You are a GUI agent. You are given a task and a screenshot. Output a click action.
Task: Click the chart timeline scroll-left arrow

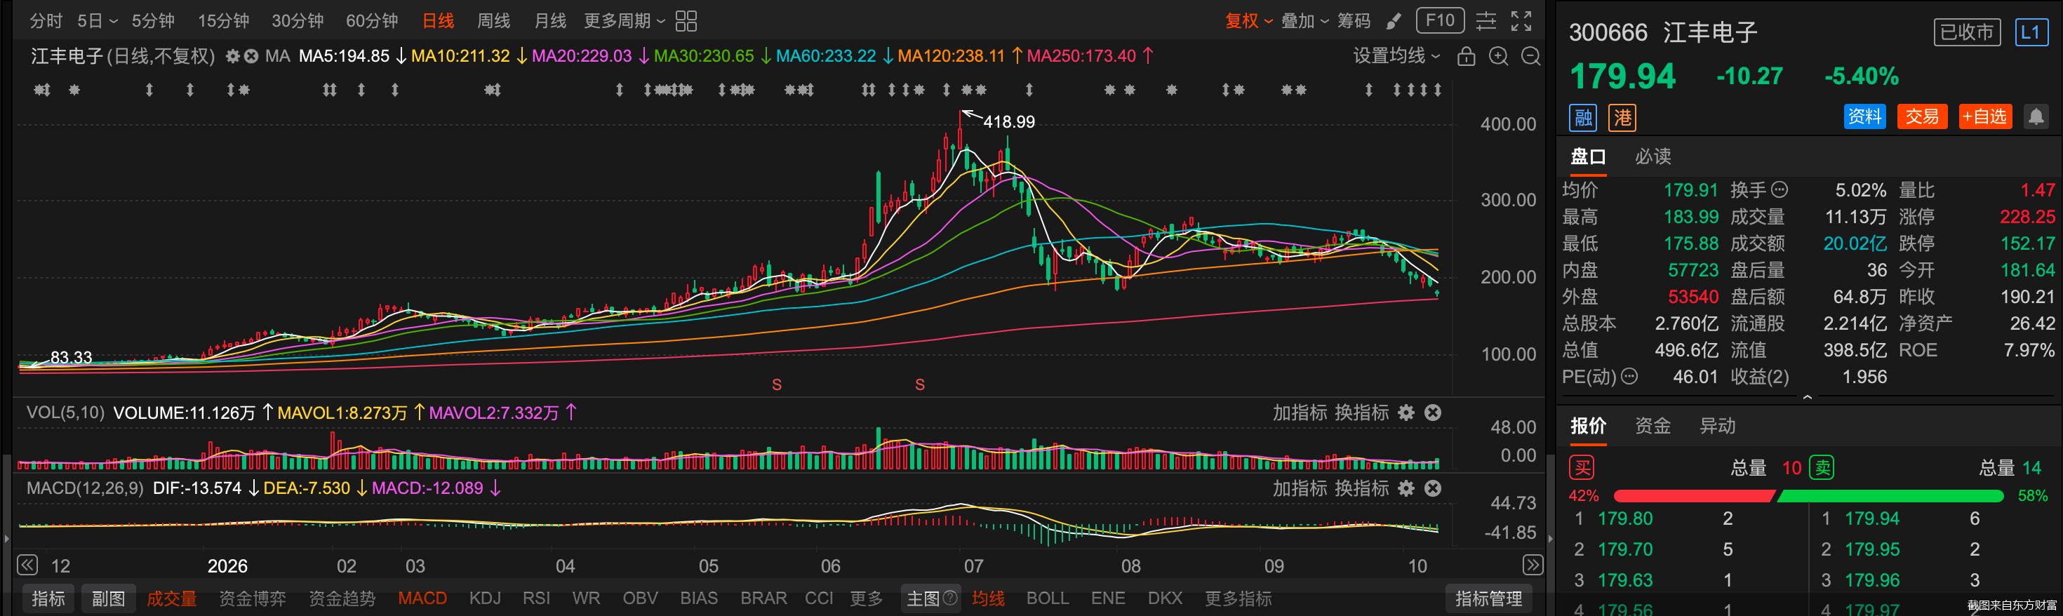pos(27,565)
